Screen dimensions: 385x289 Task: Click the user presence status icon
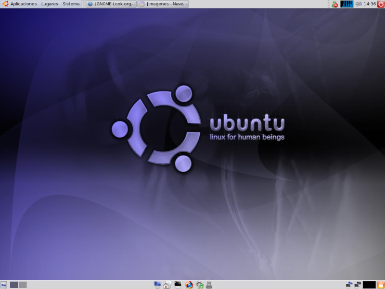[x=334, y=4]
